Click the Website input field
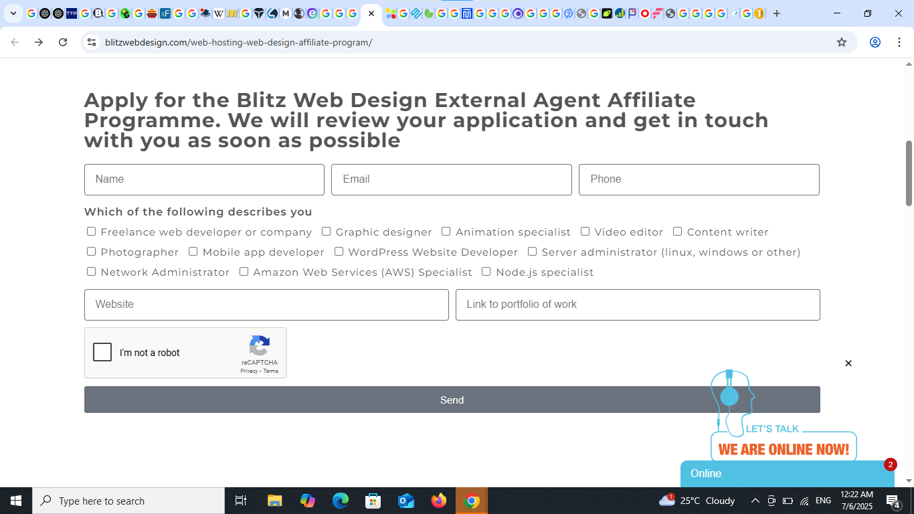This screenshot has width=914, height=514. point(266,305)
